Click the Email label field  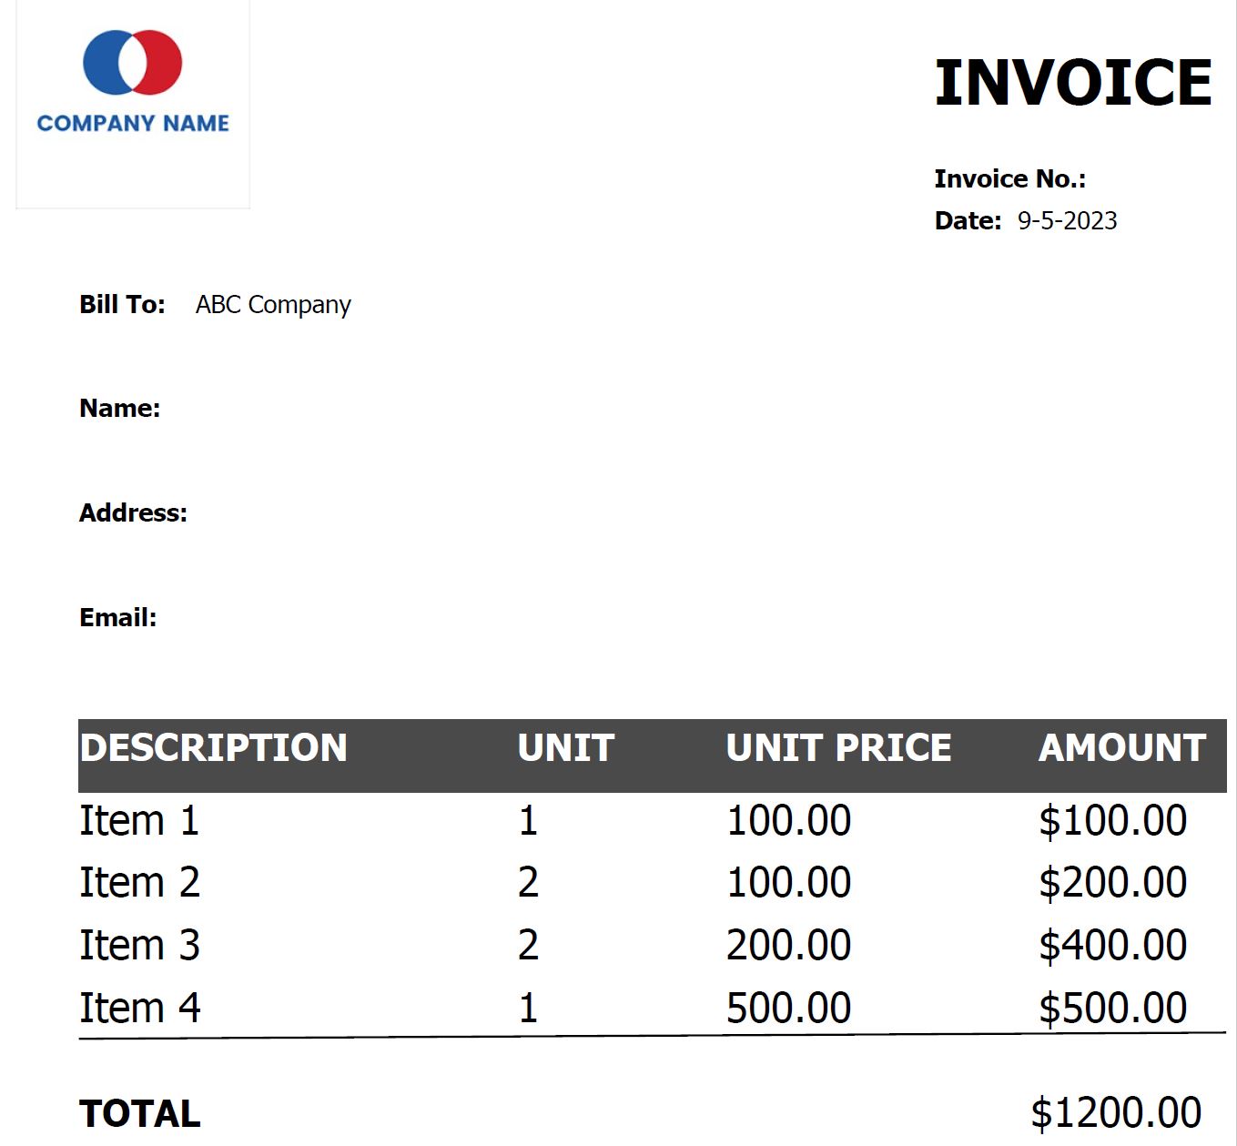pyautogui.click(x=117, y=617)
